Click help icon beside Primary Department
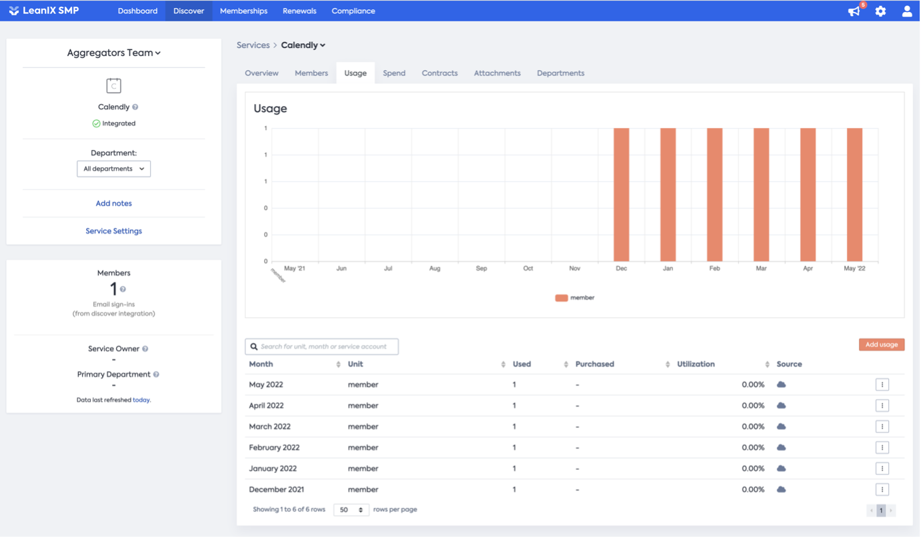The height and width of the screenshot is (539, 923). click(x=157, y=376)
